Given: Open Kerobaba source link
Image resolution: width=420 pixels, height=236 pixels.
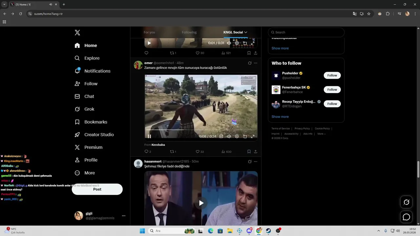Looking at the screenshot, I should [x=158, y=145].
